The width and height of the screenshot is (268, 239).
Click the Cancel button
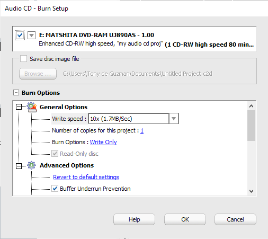point(235,219)
